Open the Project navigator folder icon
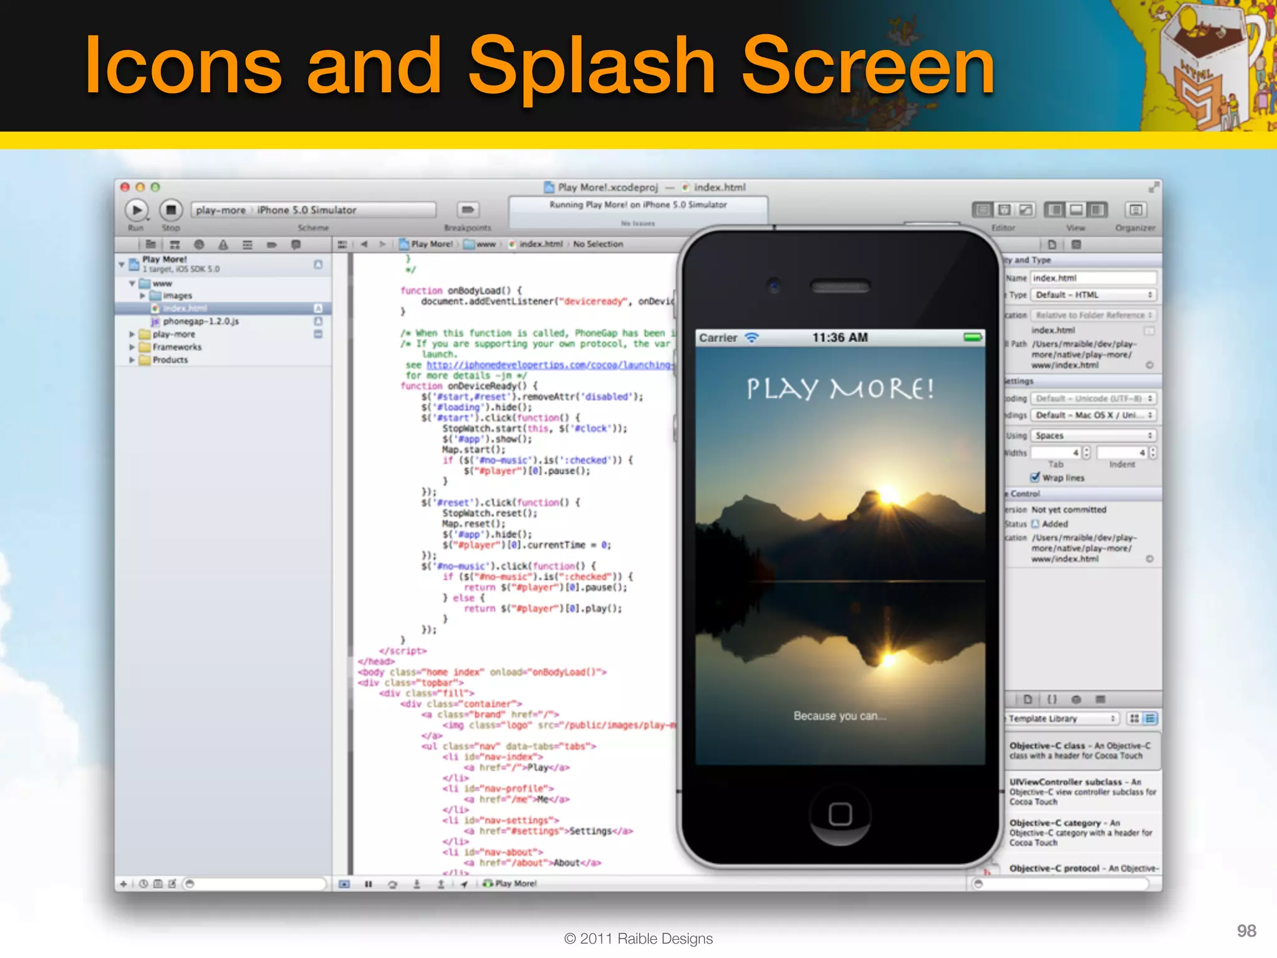This screenshot has height=958, width=1277. pos(150,244)
